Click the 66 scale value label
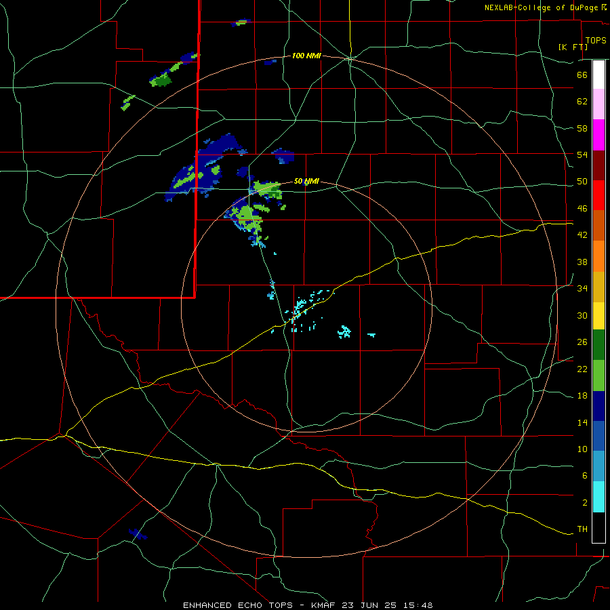The image size is (610, 610). coord(582,75)
